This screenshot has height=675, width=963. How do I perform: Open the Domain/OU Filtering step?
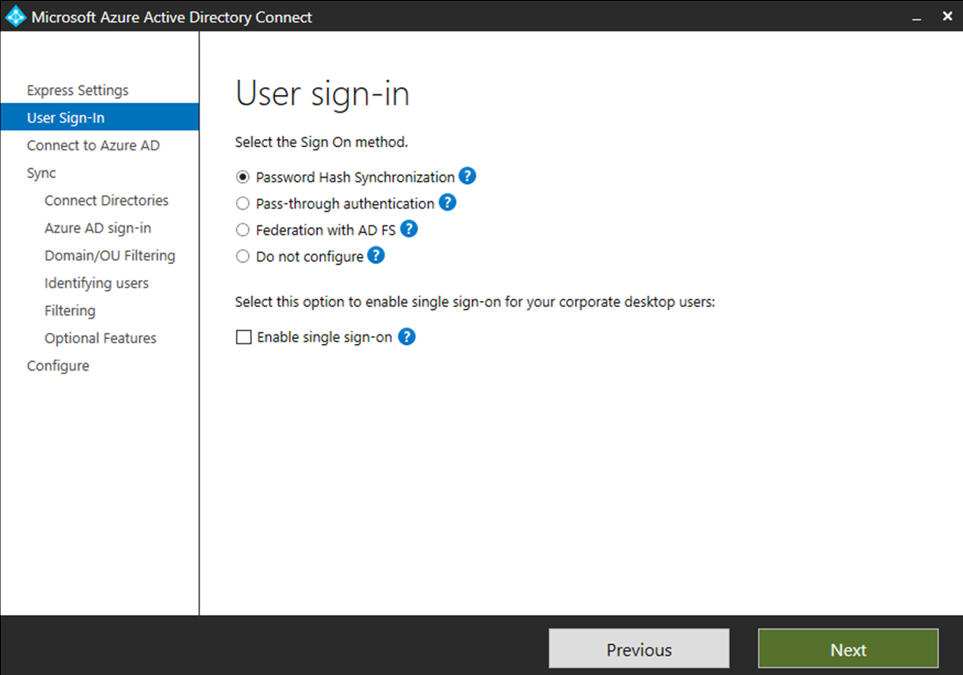(x=110, y=255)
